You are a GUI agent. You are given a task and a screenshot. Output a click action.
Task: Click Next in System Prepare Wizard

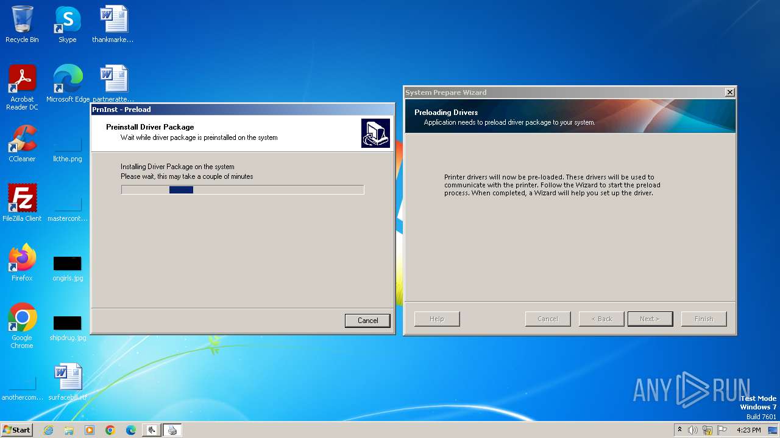click(650, 319)
